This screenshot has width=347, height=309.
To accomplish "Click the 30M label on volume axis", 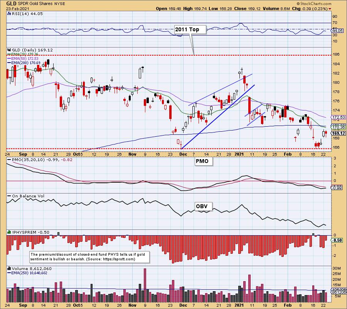I will pyautogui.click(x=336, y=268).
